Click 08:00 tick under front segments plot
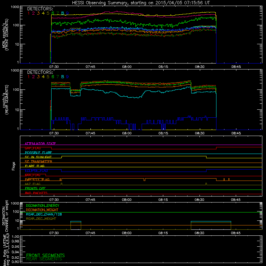 point(127,67)
